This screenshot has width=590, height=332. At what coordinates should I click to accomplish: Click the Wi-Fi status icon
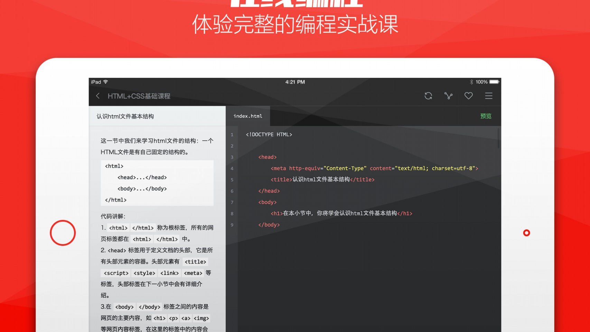point(106,82)
